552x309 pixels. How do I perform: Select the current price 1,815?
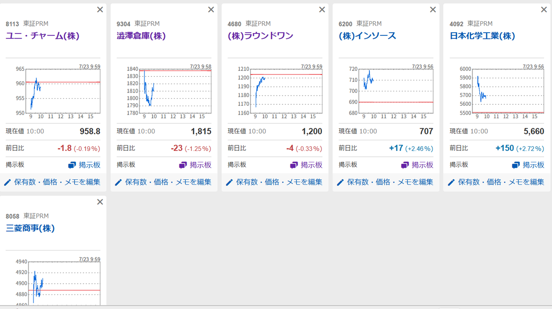pyautogui.click(x=201, y=132)
